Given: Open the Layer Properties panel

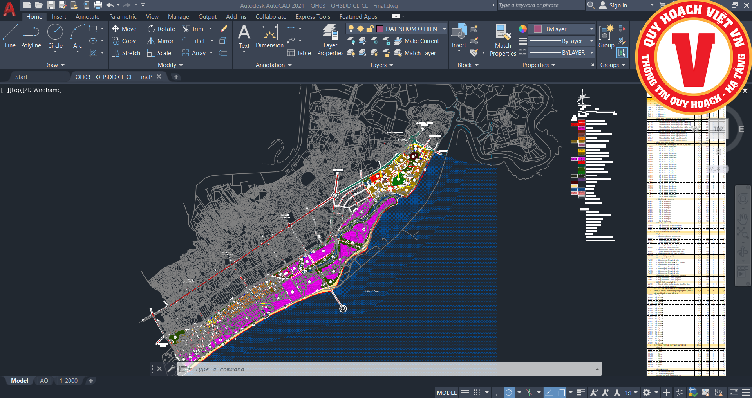Looking at the screenshot, I should point(330,40).
